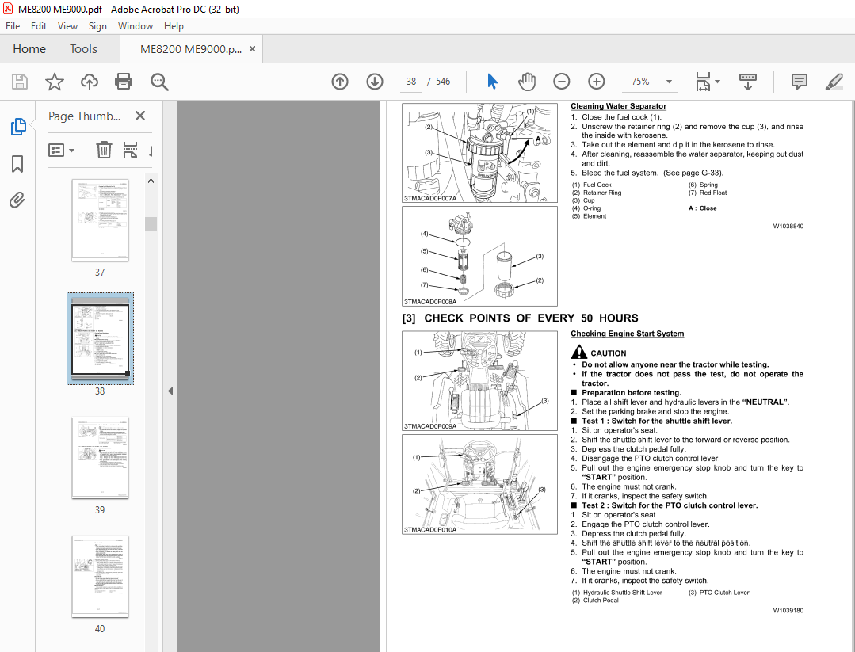The height and width of the screenshot is (652, 855).
Task: Select the arrow Selection tool
Action: (492, 82)
